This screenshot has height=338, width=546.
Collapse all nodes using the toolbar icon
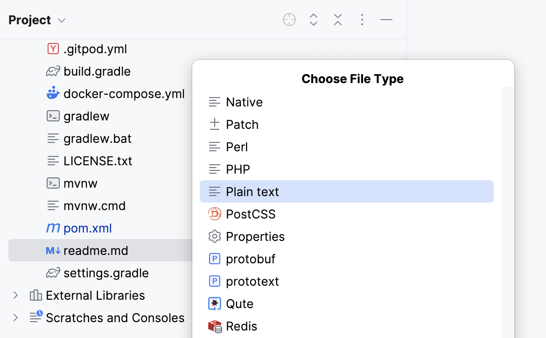click(337, 20)
